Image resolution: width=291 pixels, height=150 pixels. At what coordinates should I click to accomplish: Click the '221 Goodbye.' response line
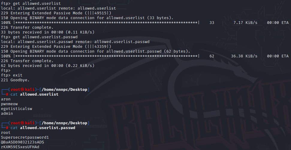[x=15, y=80]
